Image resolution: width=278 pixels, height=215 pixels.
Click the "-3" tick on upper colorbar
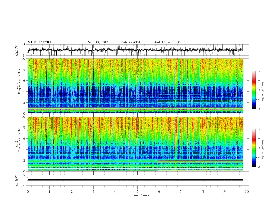click(x=259, y=71)
